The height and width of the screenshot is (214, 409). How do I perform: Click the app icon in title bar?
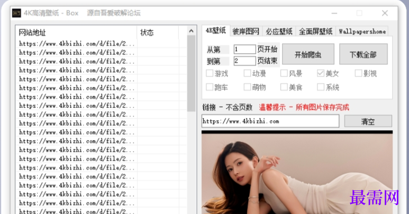[x=16, y=13]
